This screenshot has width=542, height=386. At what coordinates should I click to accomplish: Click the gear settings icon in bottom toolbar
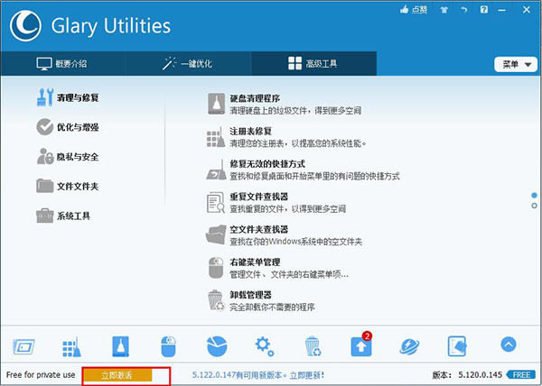pos(265,345)
